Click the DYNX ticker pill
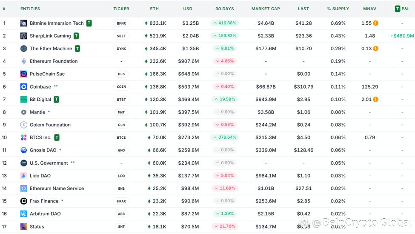This screenshot has height=234, width=415. [121, 49]
